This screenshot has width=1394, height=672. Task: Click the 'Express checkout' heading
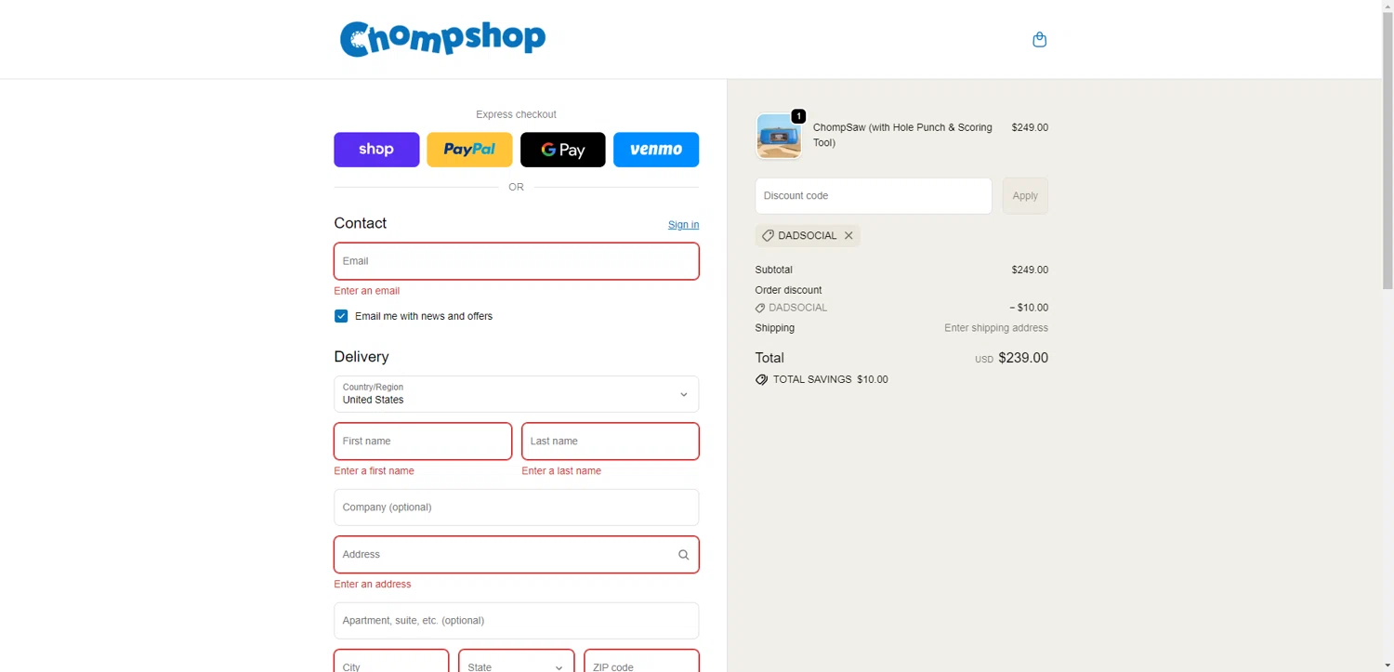pyautogui.click(x=516, y=114)
